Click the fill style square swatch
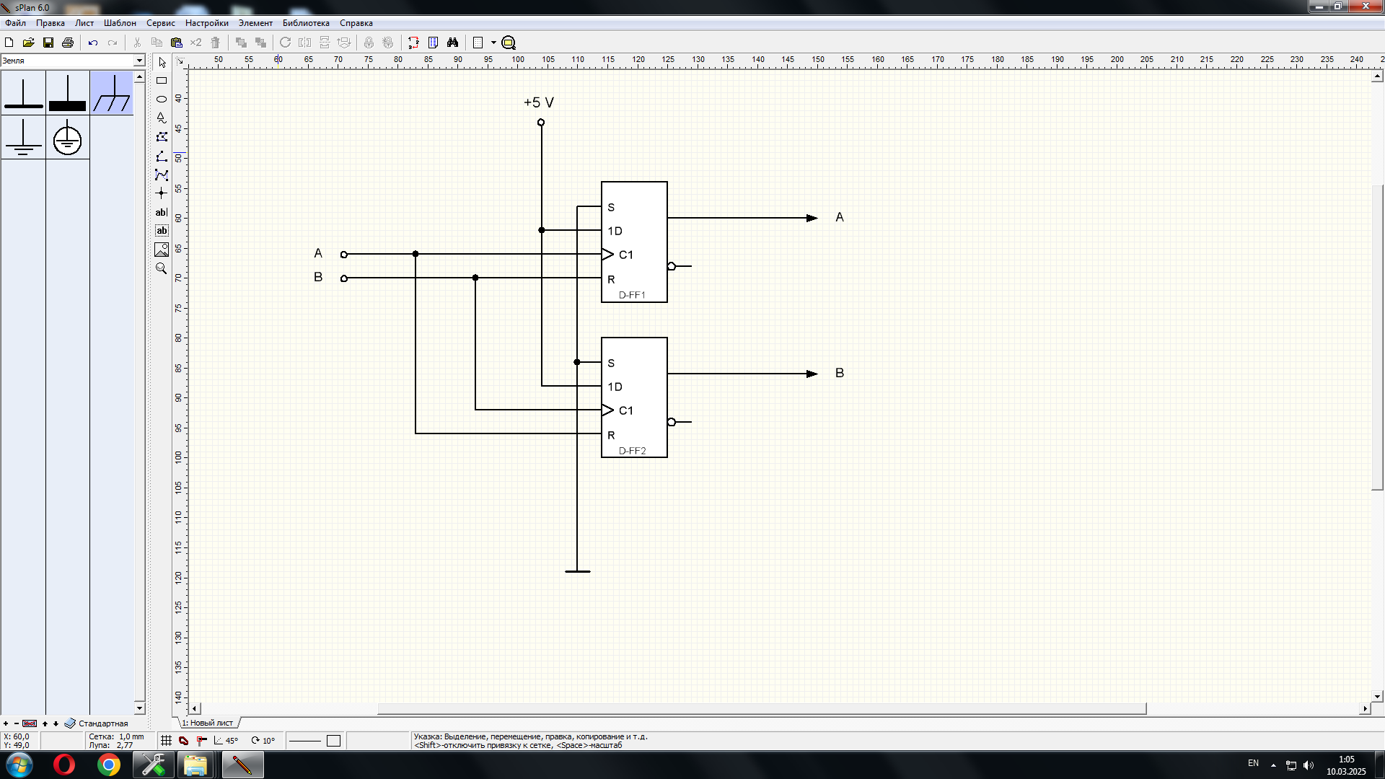The width and height of the screenshot is (1385, 779). pos(333,741)
